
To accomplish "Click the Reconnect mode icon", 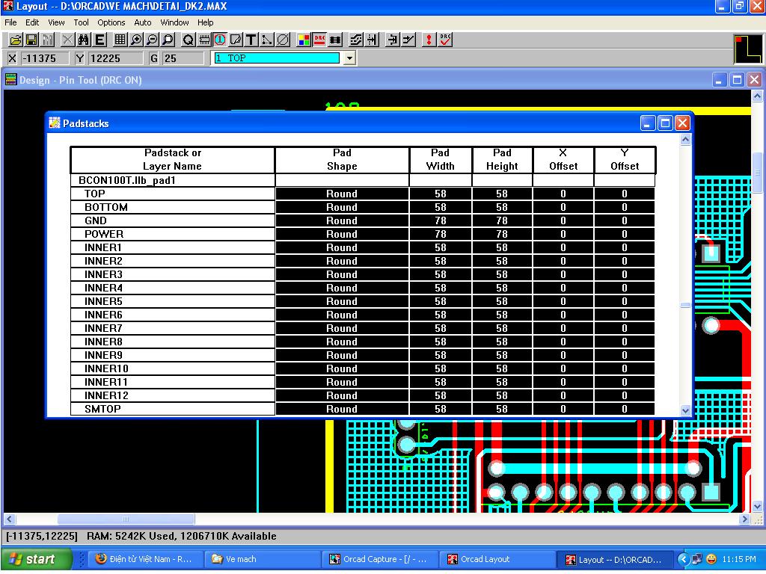I will tap(335, 40).
